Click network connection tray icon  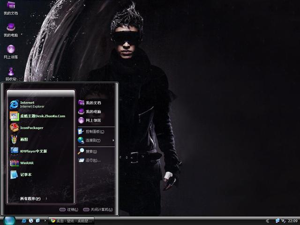(277, 221)
